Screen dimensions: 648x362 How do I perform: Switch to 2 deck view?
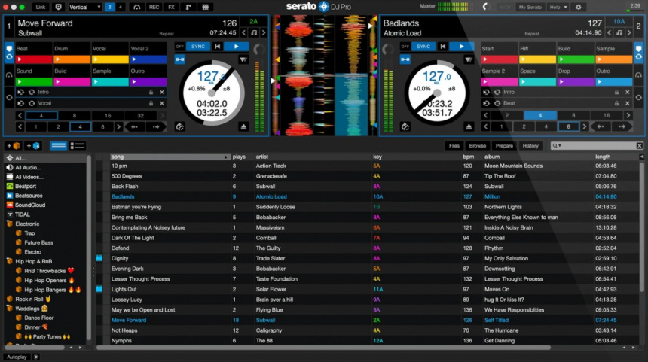pyautogui.click(x=110, y=7)
